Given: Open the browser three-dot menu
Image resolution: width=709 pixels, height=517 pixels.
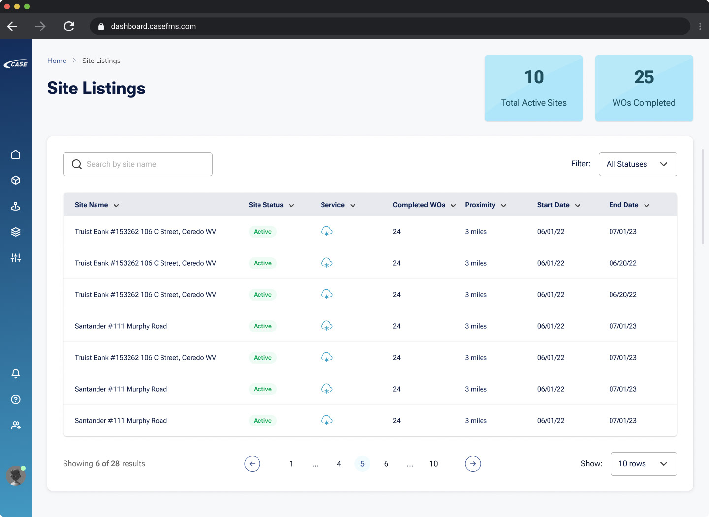Looking at the screenshot, I should click(x=700, y=26).
